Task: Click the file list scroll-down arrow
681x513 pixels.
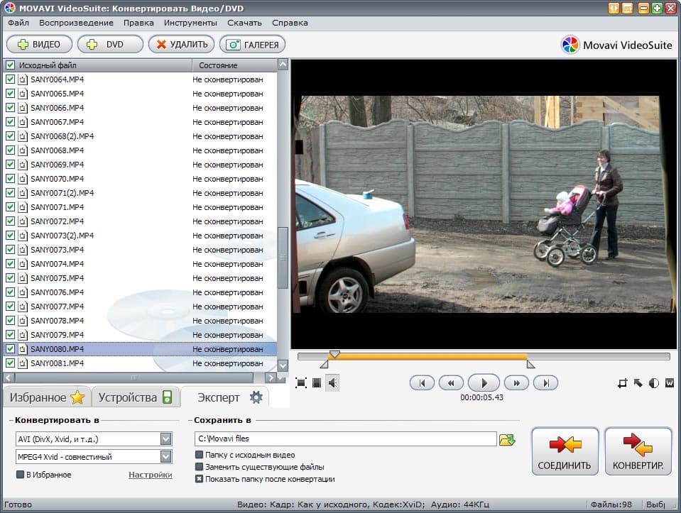Action: coord(283,365)
